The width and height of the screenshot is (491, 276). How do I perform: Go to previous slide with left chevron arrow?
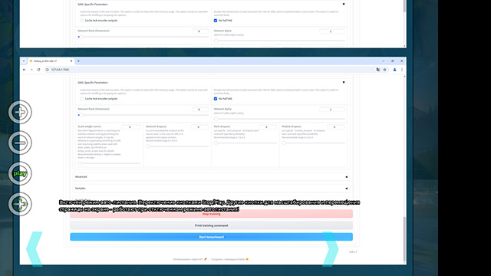point(35,249)
